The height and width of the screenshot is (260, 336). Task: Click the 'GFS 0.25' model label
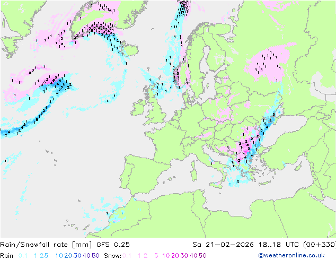pos(113,245)
